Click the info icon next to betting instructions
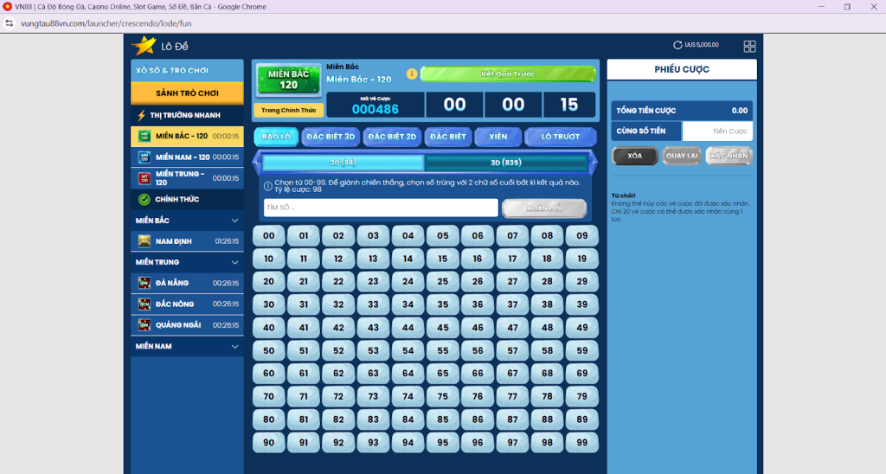This screenshot has height=474, width=886. pyautogui.click(x=268, y=186)
